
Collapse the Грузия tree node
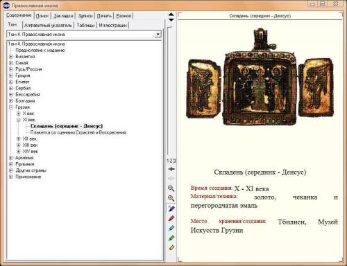pyautogui.click(x=11, y=107)
